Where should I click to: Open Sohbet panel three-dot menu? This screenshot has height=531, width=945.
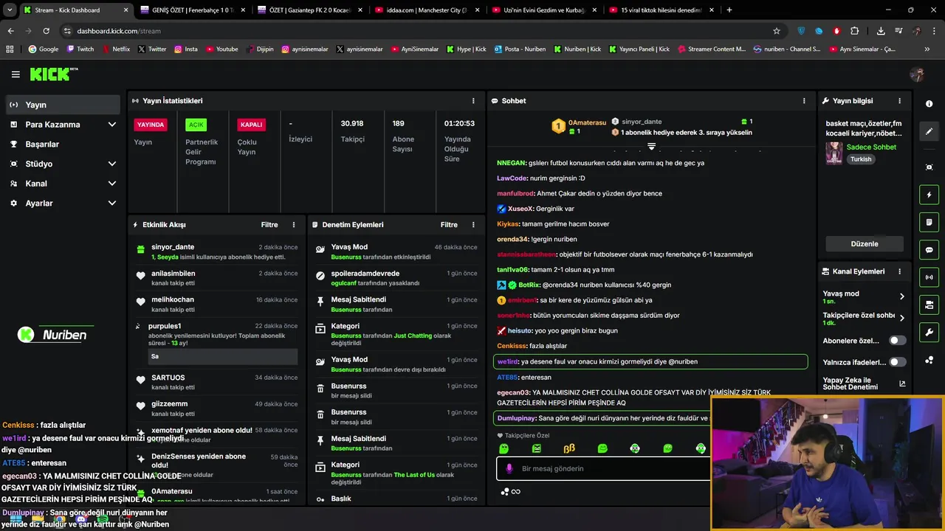point(804,100)
